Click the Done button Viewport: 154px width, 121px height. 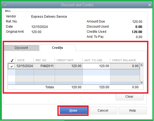[x=73, y=111]
